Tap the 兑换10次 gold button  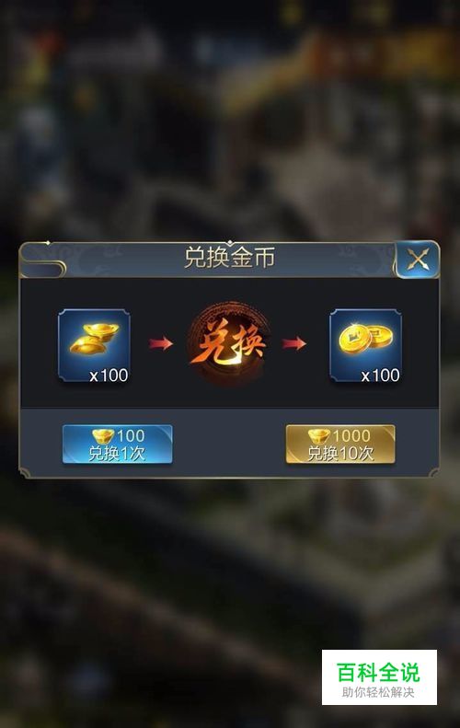(x=340, y=445)
